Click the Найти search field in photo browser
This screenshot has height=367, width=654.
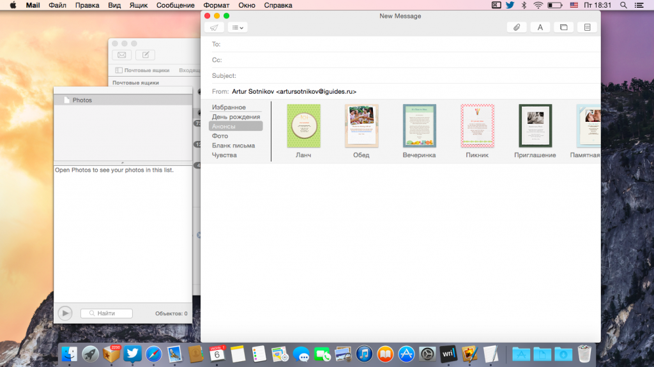pos(107,313)
